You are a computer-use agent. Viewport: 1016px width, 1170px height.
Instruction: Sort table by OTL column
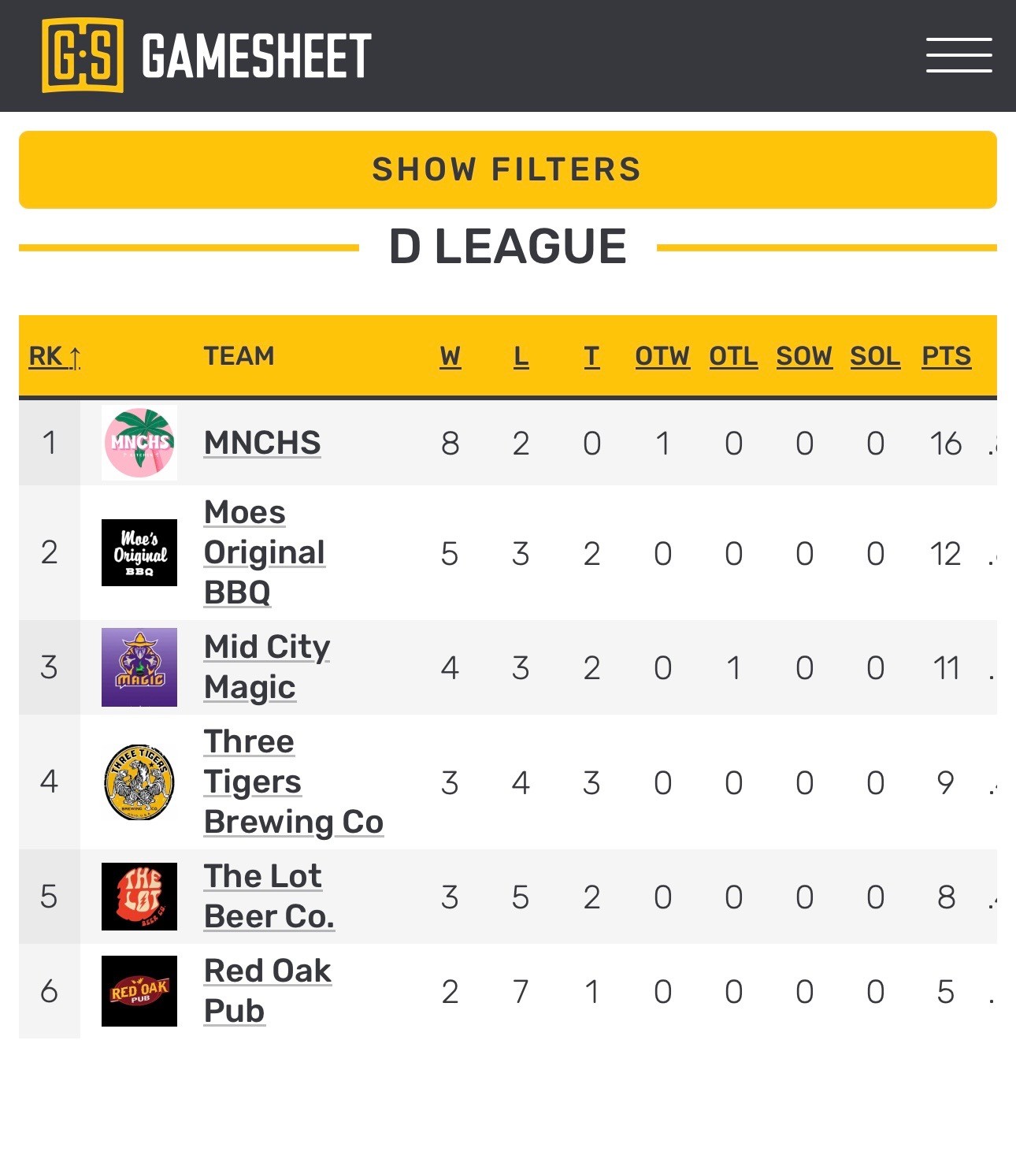pos(733,356)
